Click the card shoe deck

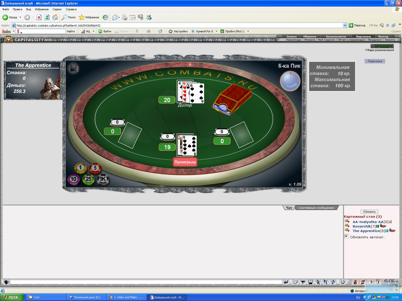(232, 99)
